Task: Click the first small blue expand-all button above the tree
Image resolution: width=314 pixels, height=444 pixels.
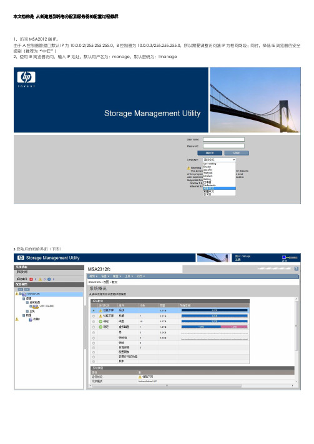Action: click(21, 289)
